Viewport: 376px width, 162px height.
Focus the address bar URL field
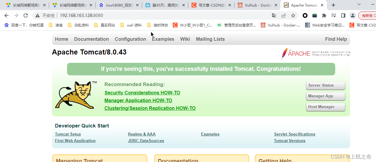click(164, 15)
